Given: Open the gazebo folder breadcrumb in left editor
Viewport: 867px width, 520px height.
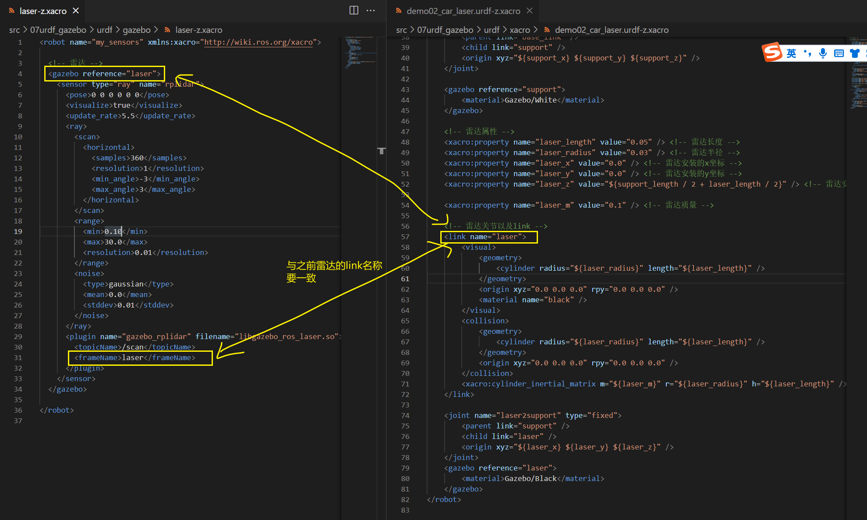Looking at the screenshot, I should (136, 30).
